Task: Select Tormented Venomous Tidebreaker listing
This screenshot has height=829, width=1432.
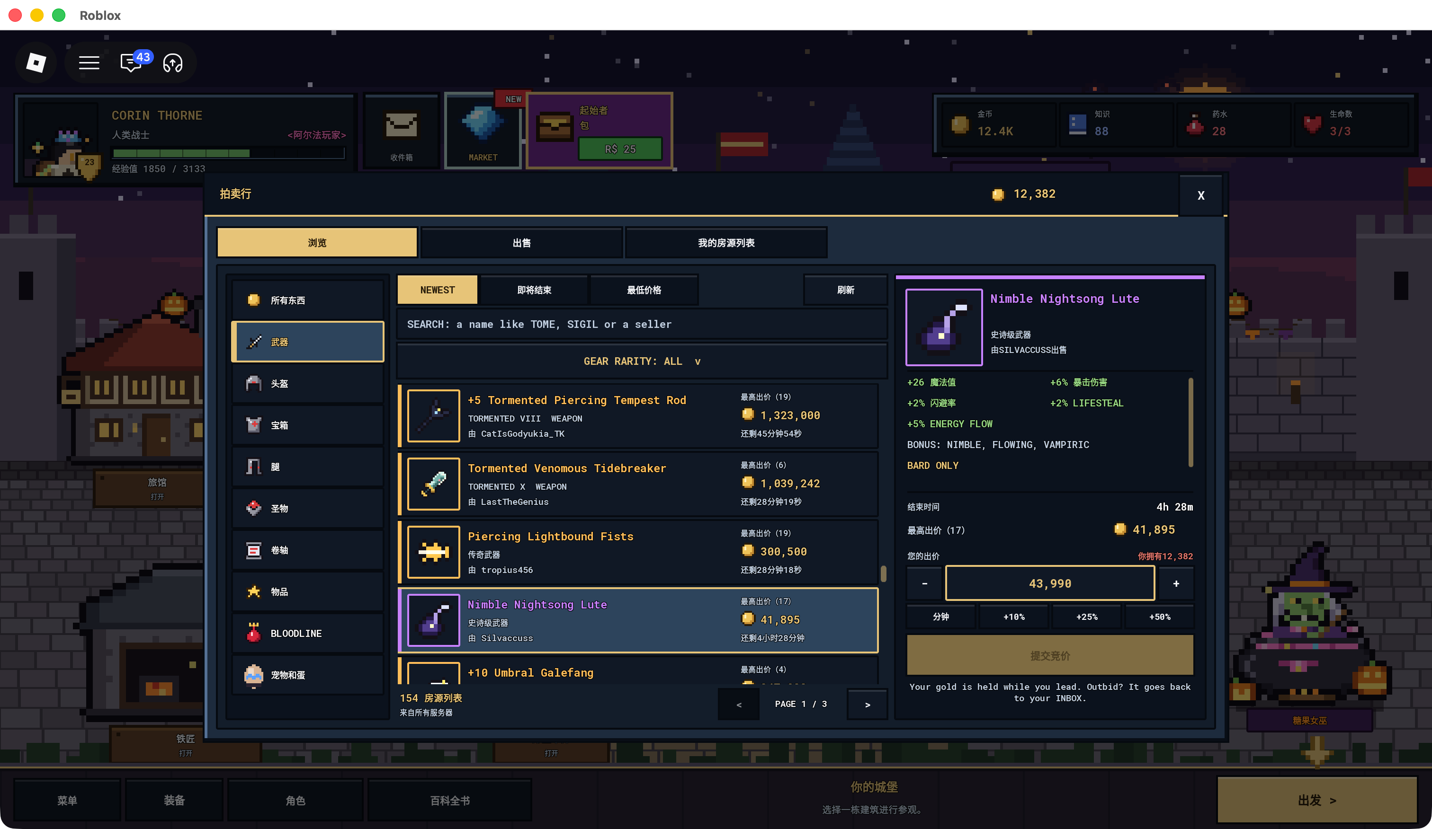Action: coord(639,484)
